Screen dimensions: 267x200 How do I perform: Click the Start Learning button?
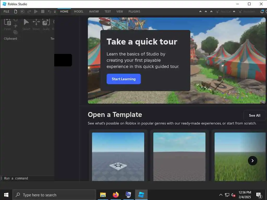pyautogui.click(x=124, y=79)
